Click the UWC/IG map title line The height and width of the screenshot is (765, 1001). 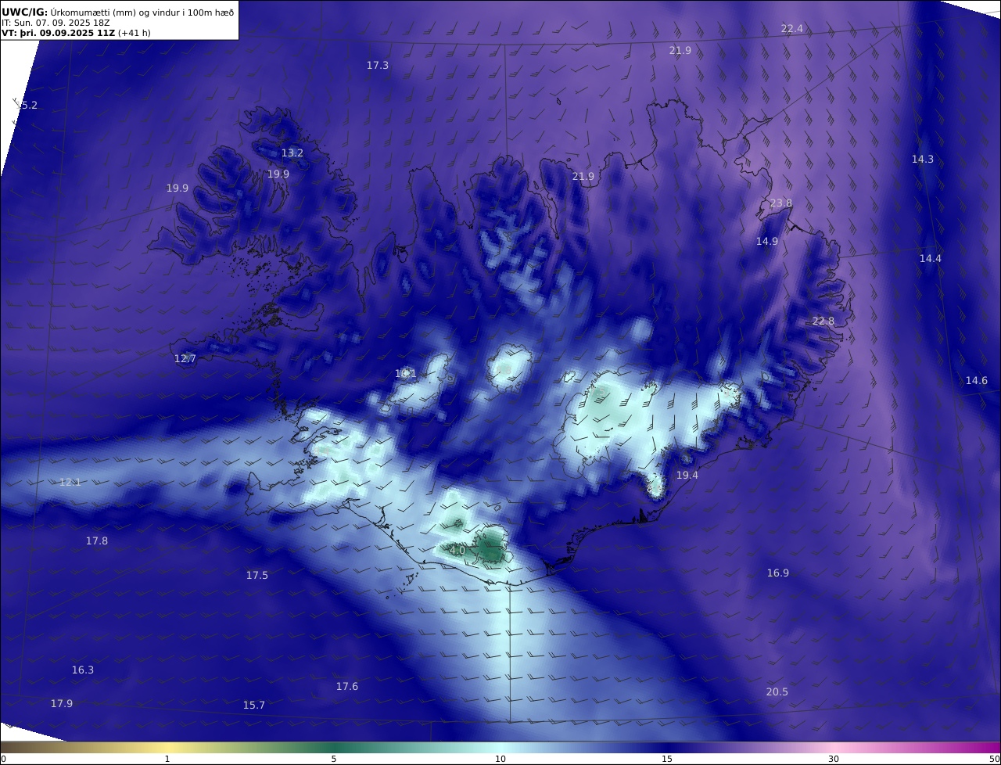[117, 11]
